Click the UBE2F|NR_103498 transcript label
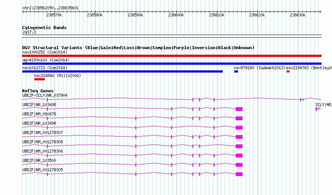 pyautogui.click(x=39, y=105)
